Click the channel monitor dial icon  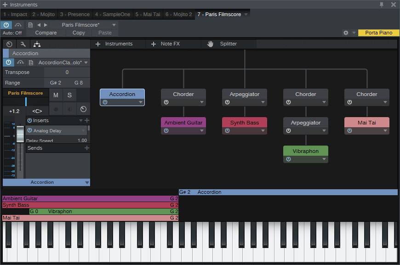click(83, 109)
